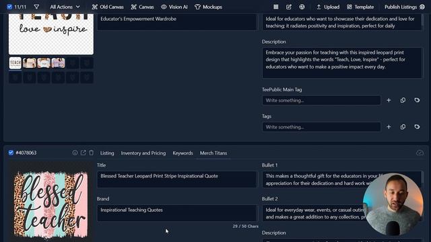Focus the TeePublic Main Tag input
Viewport: 431px width, 242px height.
pos(321,100)
